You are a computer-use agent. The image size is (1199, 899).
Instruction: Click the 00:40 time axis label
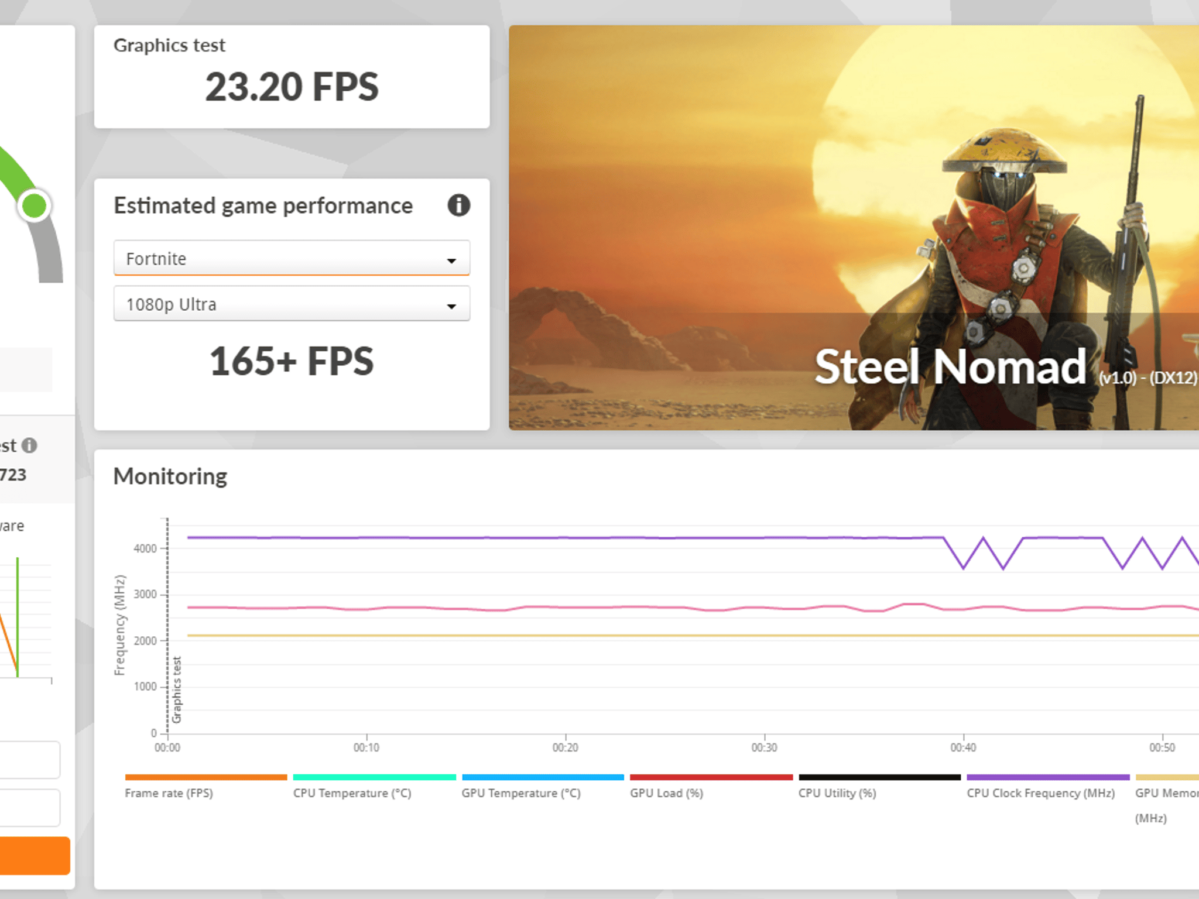point(963,747)
